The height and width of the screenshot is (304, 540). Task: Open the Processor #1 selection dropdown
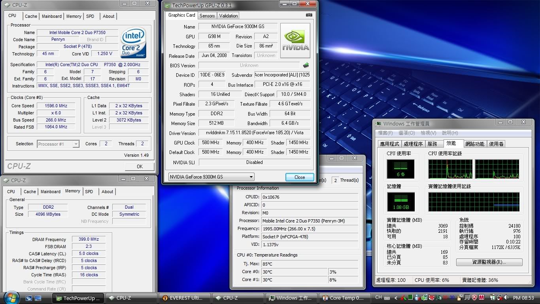pyautogui.click(x=59, y=144)
